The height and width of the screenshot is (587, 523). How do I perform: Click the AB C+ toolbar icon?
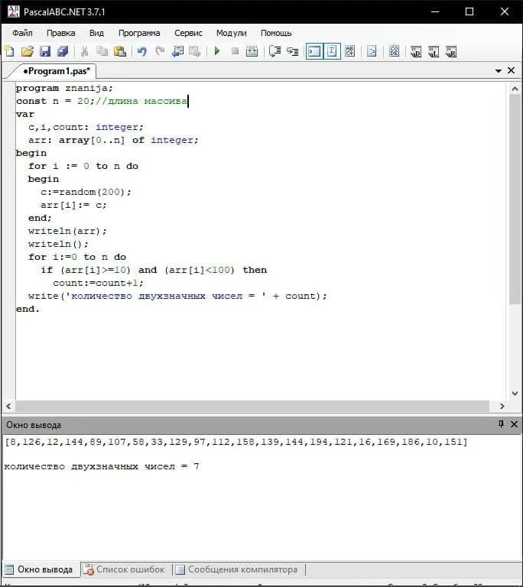point(350,51)
